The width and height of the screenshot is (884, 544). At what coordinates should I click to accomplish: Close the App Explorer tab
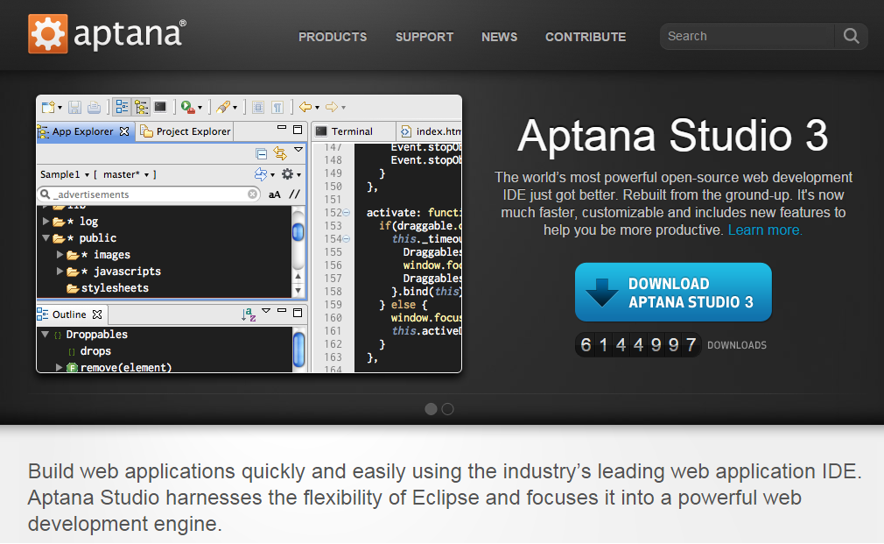point(124,131)
